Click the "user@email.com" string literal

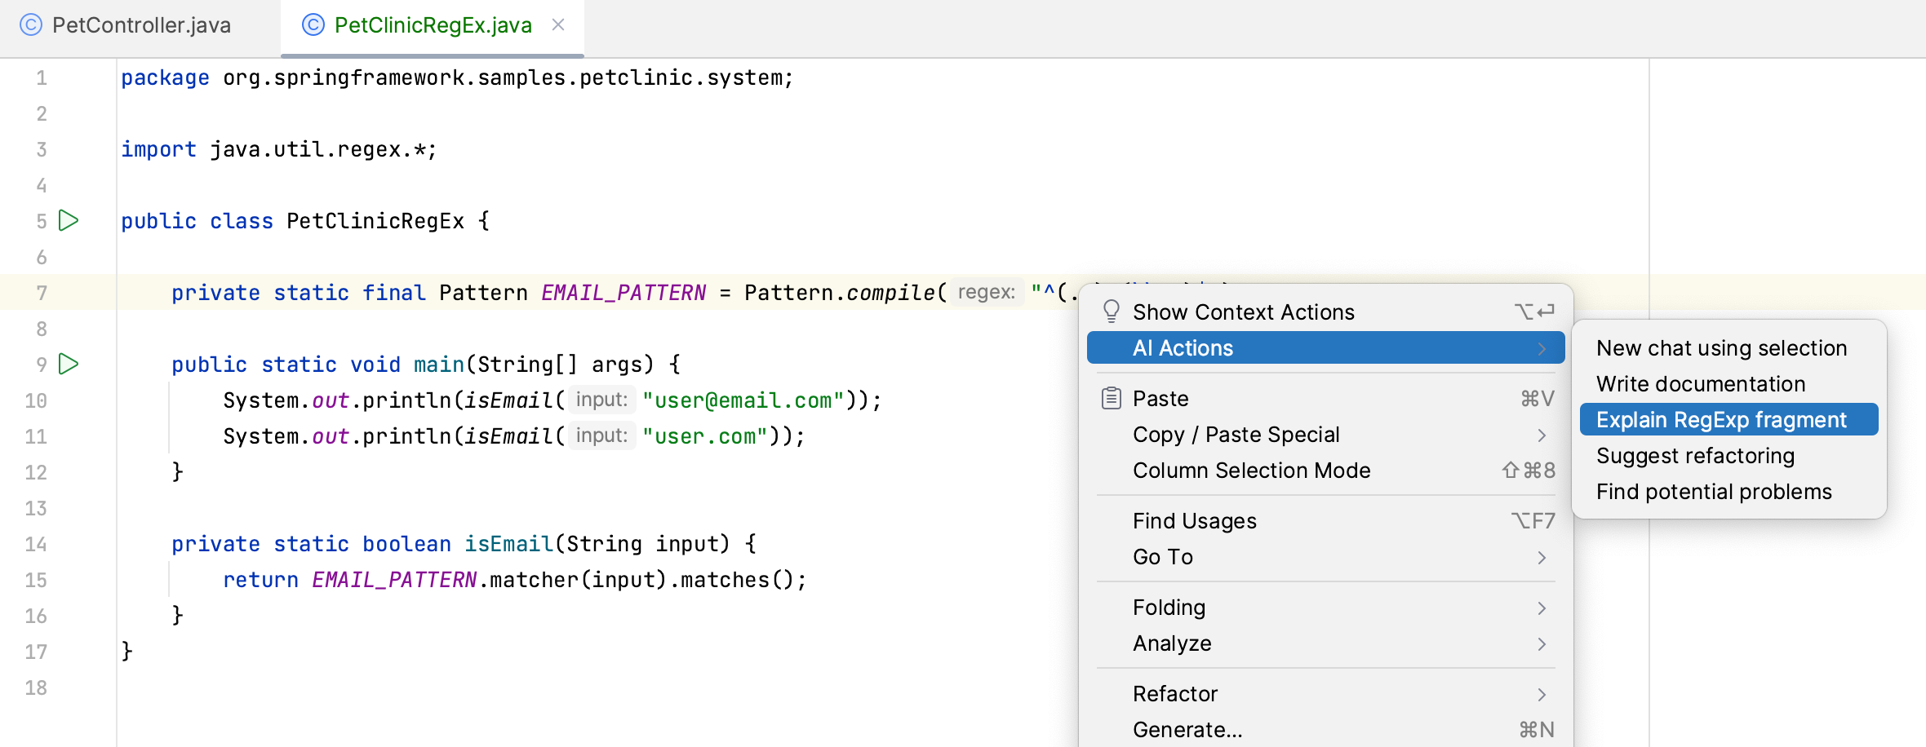[743, 400]
